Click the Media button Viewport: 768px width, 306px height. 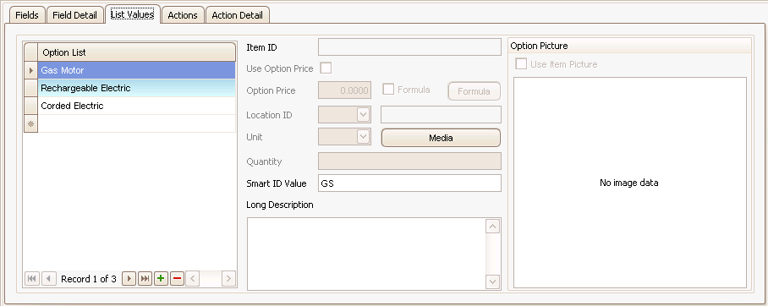pos(441,138)
